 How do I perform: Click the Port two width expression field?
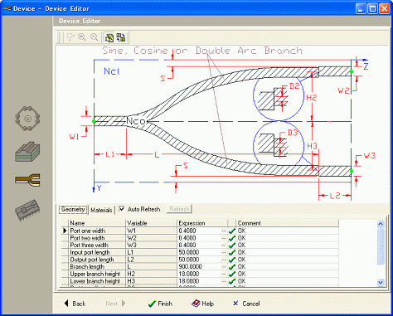pyautogui.click(x=199, y=238)
